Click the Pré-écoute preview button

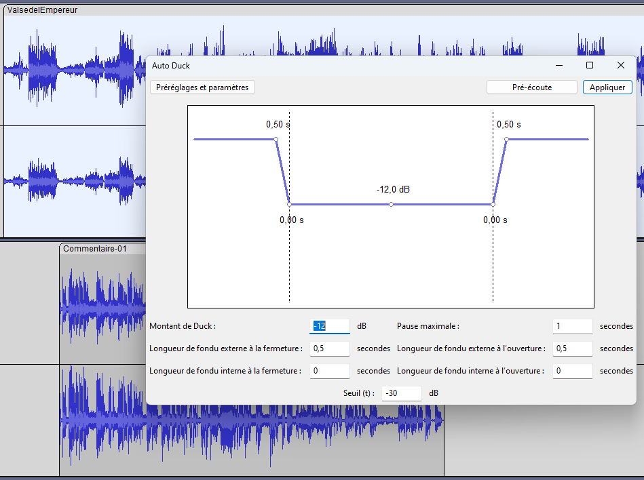(x=531, y=87)
